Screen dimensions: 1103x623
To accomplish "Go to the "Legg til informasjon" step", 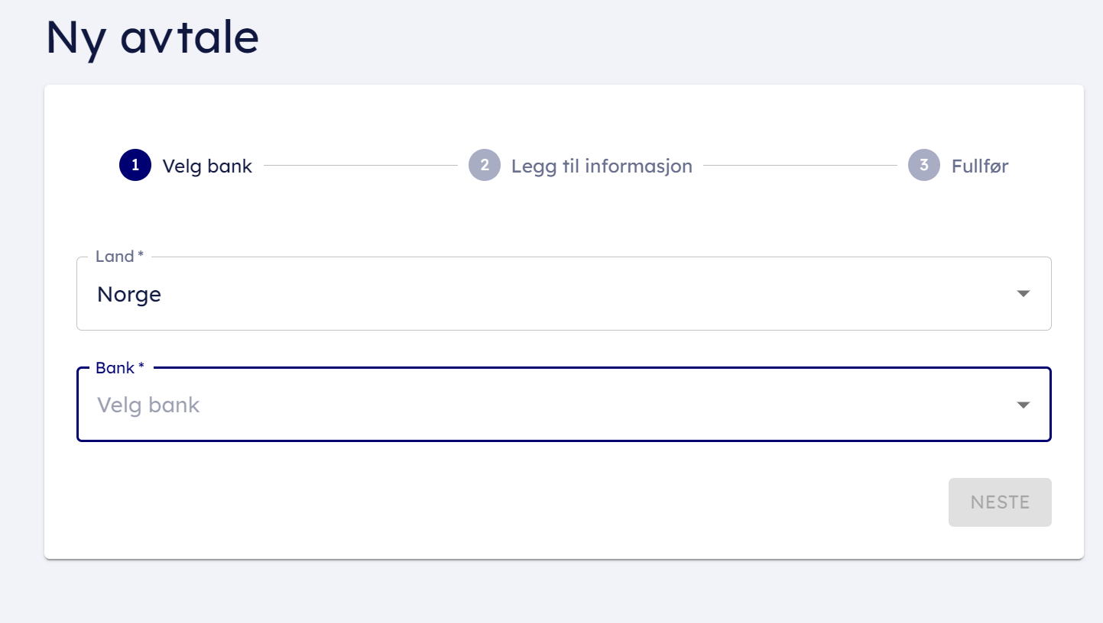I will (x=602, y=166).
